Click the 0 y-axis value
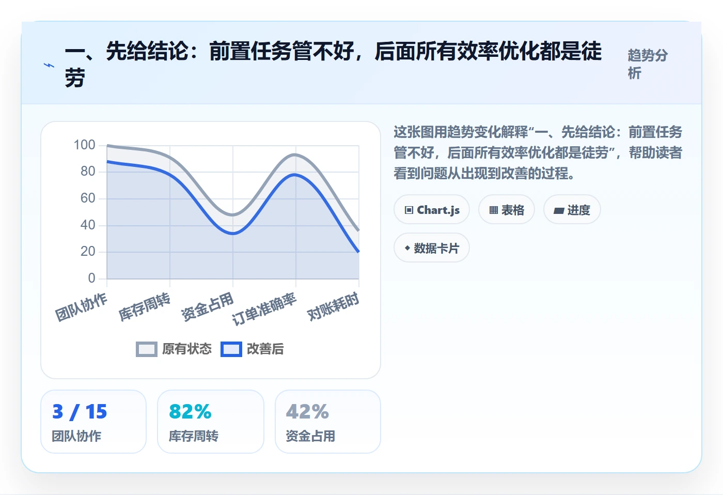This screenshot has height=495, width=723. tap(91, 278)
